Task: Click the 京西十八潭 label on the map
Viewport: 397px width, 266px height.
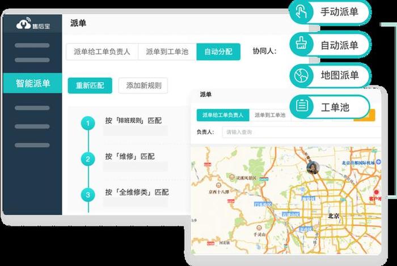Action: tap(219, 192)
